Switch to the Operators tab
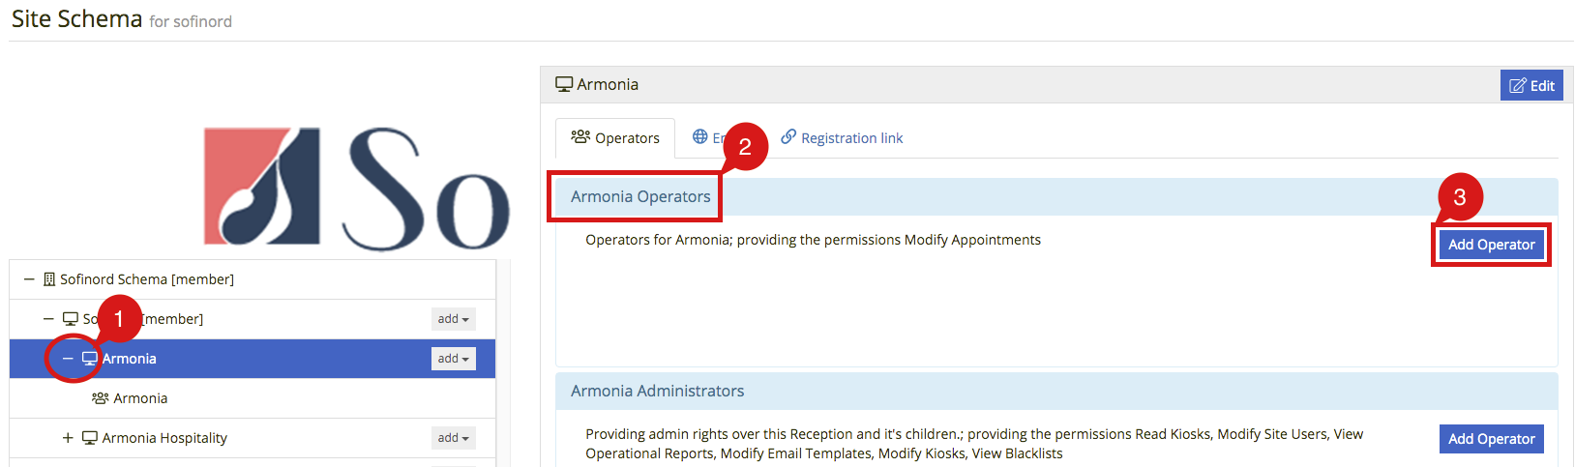 click(x=615, y=138)
